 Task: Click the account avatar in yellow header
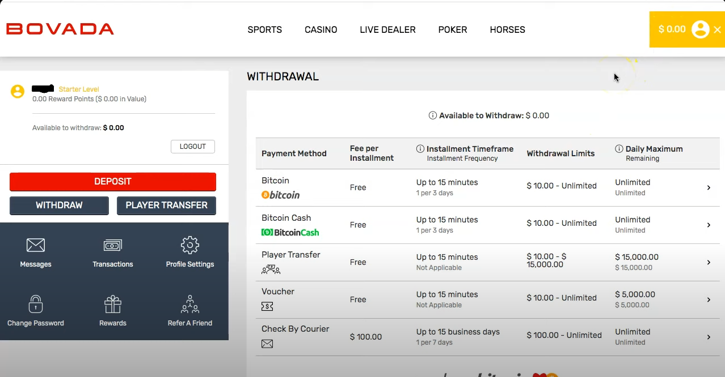[701, 29]
